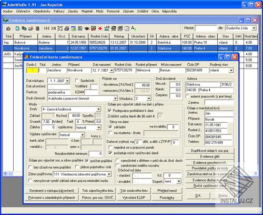The height and width of the screenshot is (215, 263).
Task: Click Tisk mzdového listu button
Action: coord(134,191)
